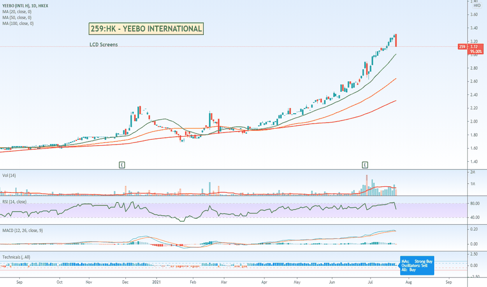Click the 'Oscillators: Sell' rating text
This screenshot has width=487, height=287.
pyautogui.click(x=414, y=265)
